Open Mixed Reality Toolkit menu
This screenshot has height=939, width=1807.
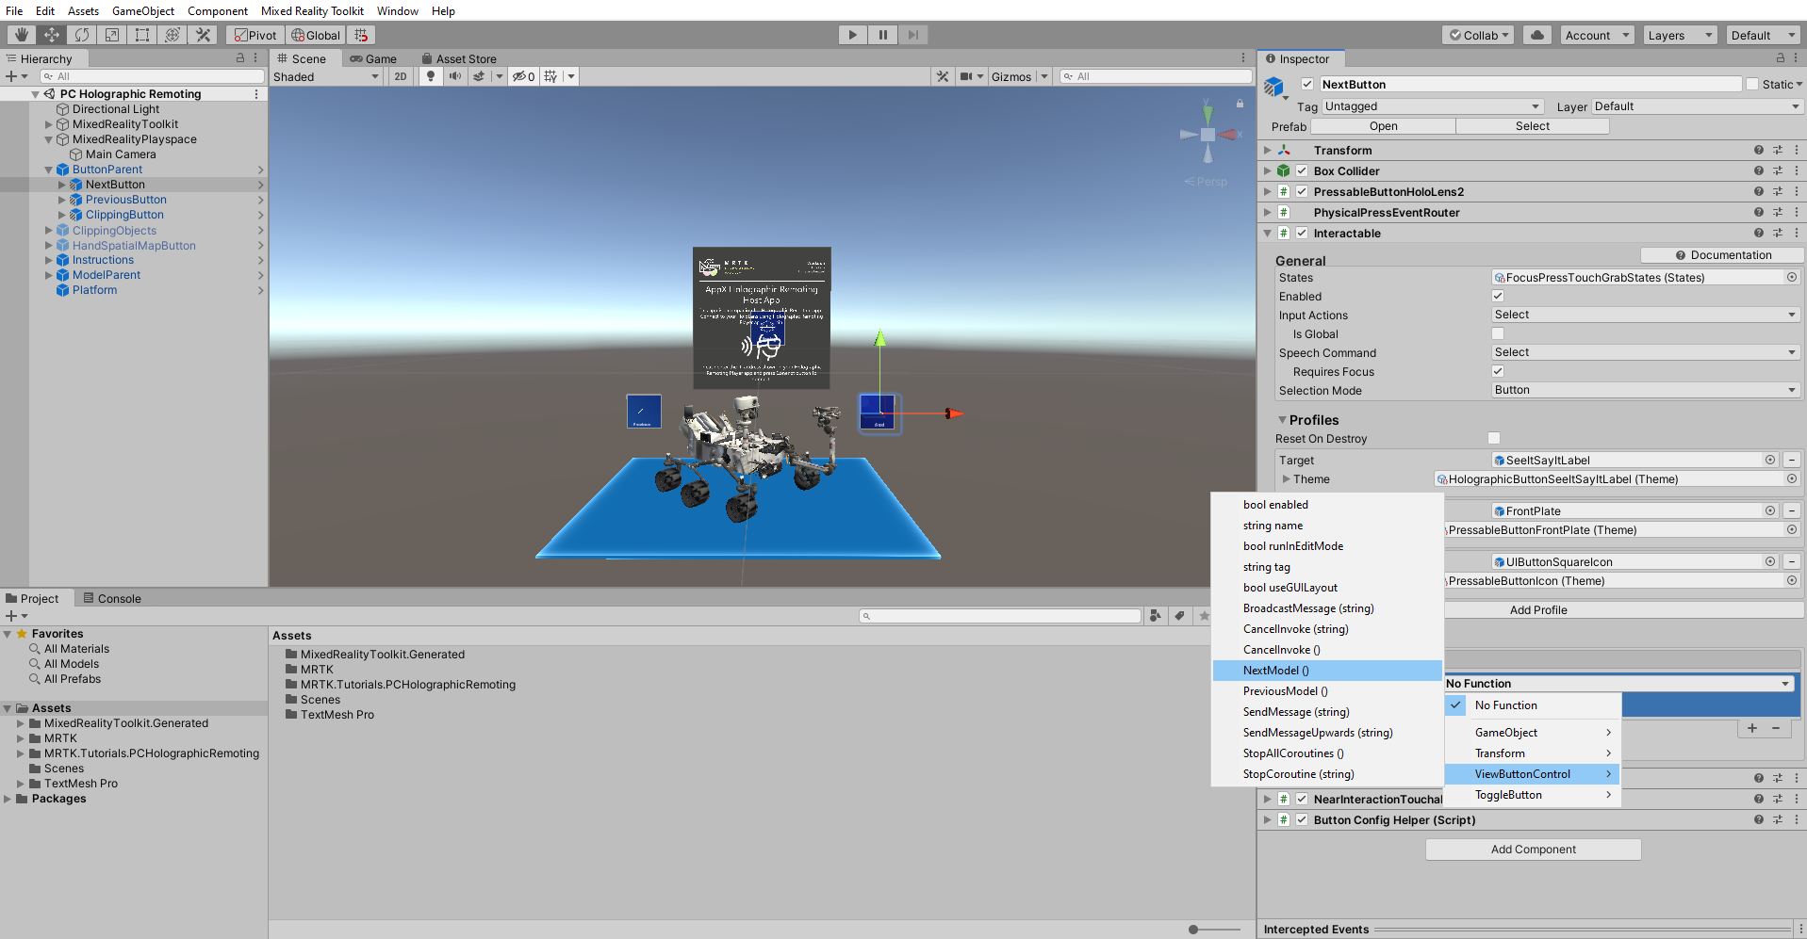tap(312, 11)
